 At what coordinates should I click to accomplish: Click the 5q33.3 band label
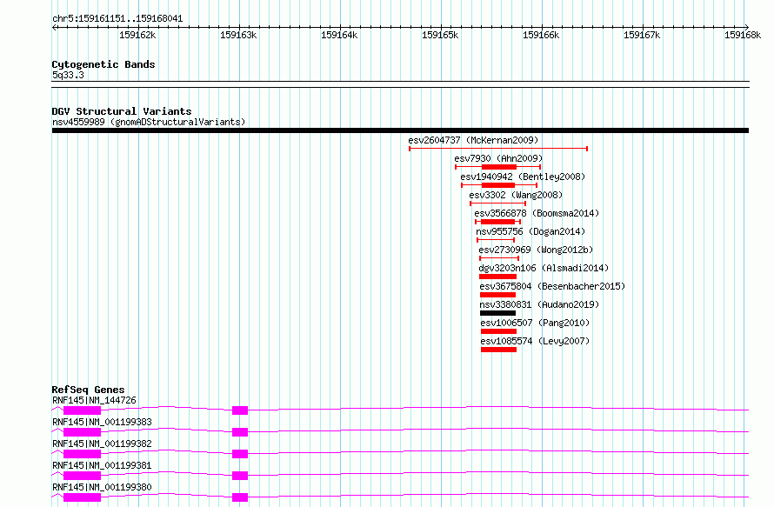click(x=68, y=76)
